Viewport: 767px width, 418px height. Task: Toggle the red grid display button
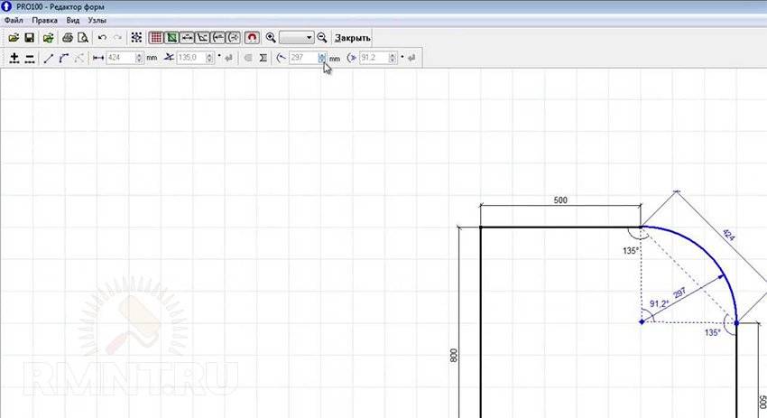pyautogui.click(x=156, y=38)
